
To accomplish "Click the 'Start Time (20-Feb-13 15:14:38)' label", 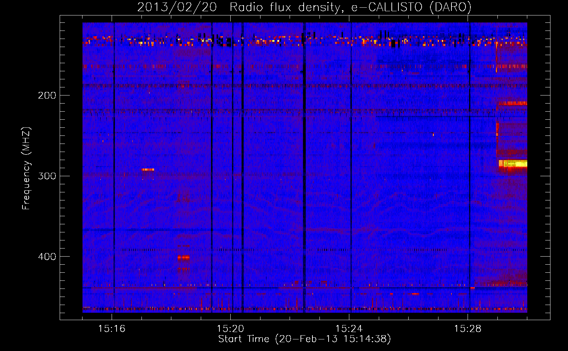I will coord(304,339).
